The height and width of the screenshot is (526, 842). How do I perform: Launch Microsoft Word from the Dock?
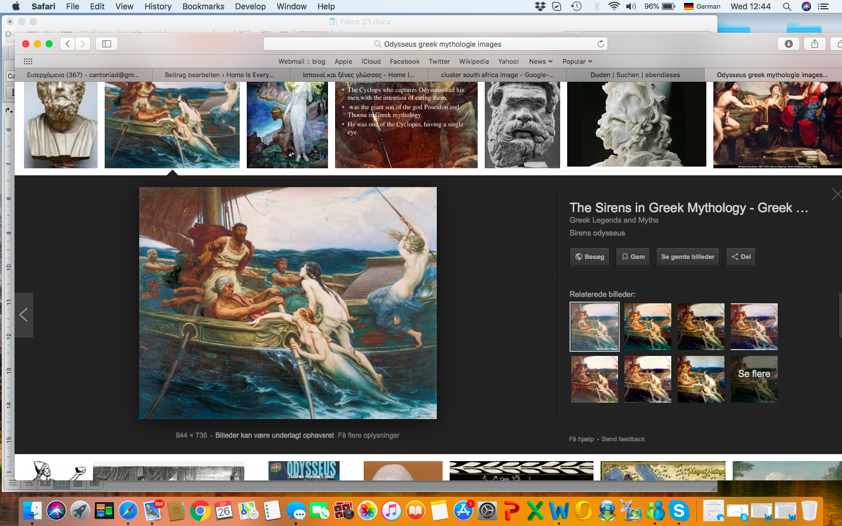(x=559, y=511)
